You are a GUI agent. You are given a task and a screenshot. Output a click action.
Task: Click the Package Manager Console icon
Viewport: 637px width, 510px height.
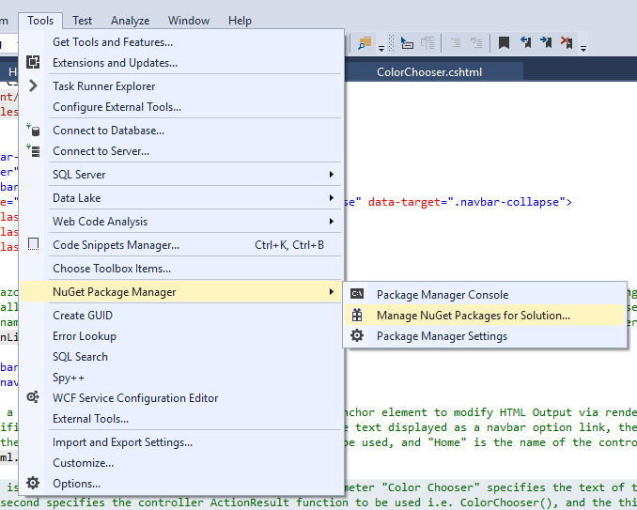click(x=357, y=294)
